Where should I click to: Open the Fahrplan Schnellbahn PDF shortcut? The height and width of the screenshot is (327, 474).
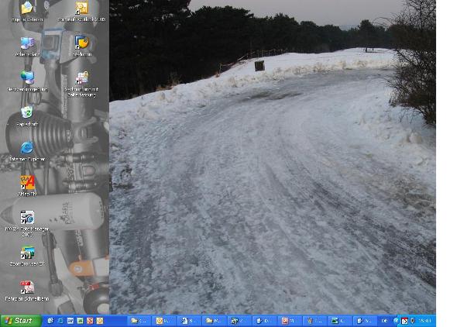[x=27, y=291]
